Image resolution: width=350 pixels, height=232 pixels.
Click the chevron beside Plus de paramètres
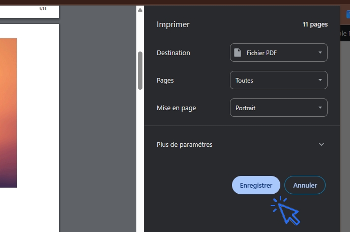(321, 144)
